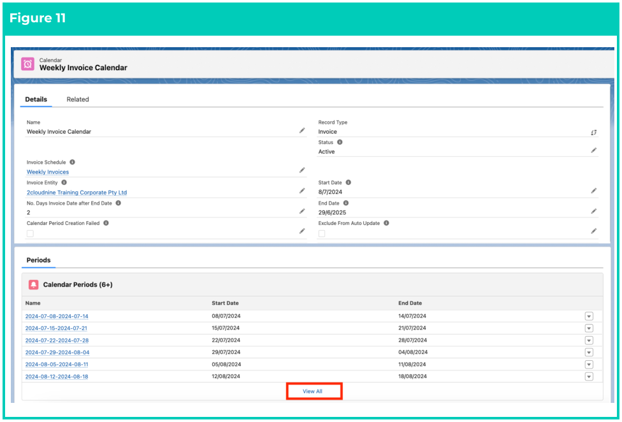Screen dimensions: 622x422
Task: Click the End Date value 29/6/2025
Action: (332, 212)
